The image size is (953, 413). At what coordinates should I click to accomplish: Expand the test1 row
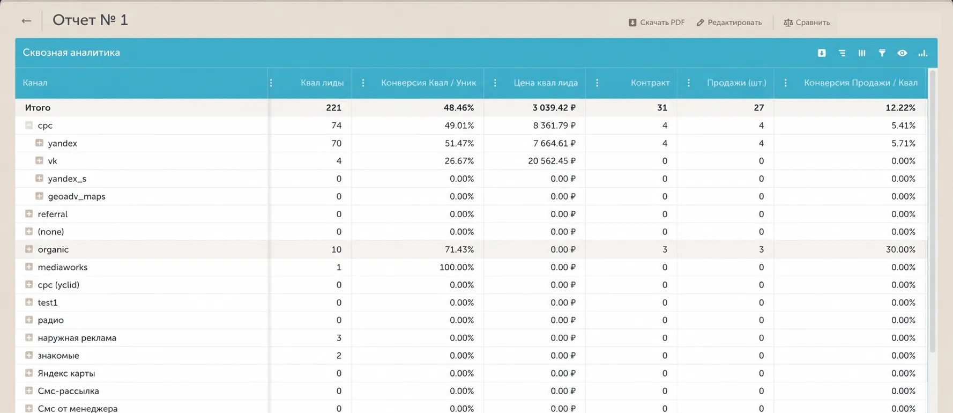click(x=29, y=302)
